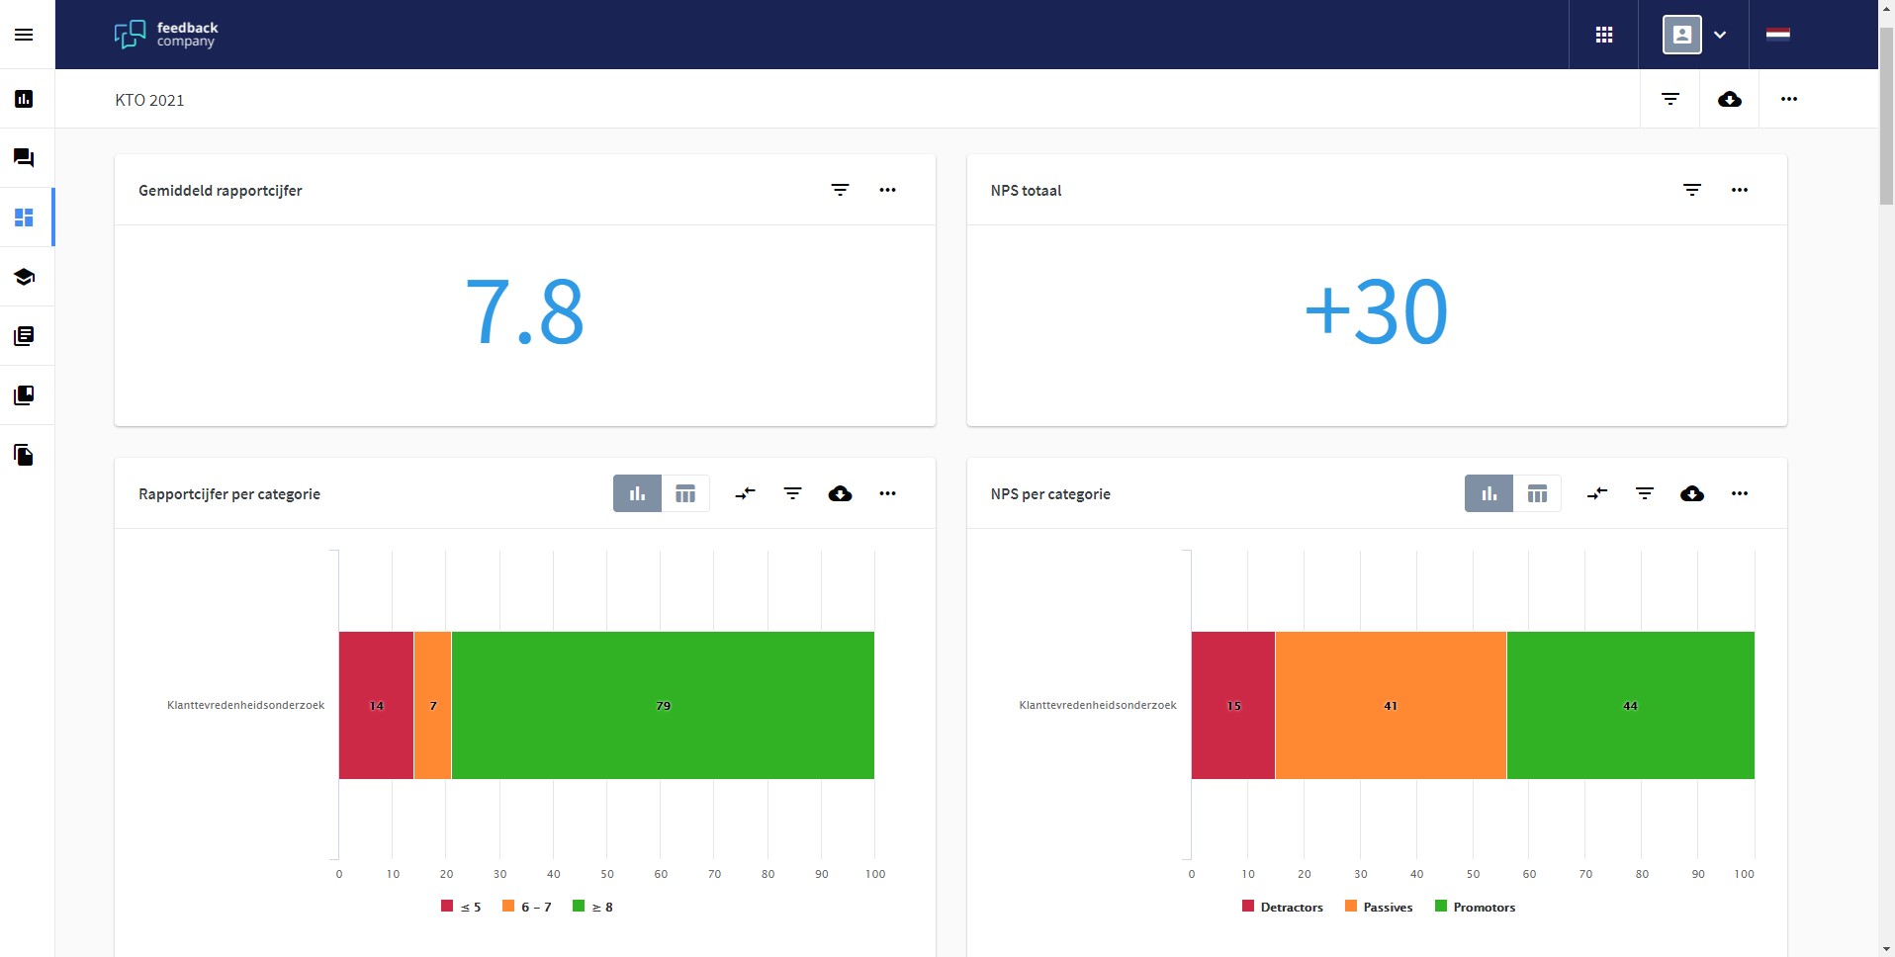1895x957 pixels.
Task: Toggle the Promotors legend entry
Action: click(1475, 907)
